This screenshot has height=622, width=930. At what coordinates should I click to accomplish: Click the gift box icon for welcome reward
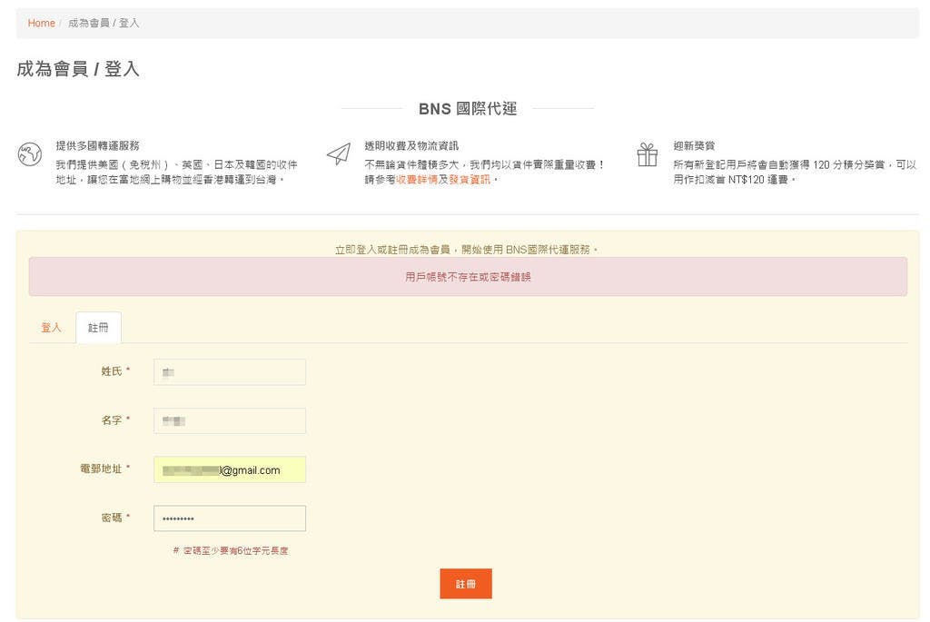[647, 154]
